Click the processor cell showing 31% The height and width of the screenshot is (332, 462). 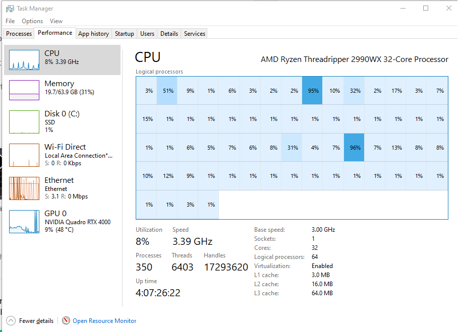coord(292,148)
